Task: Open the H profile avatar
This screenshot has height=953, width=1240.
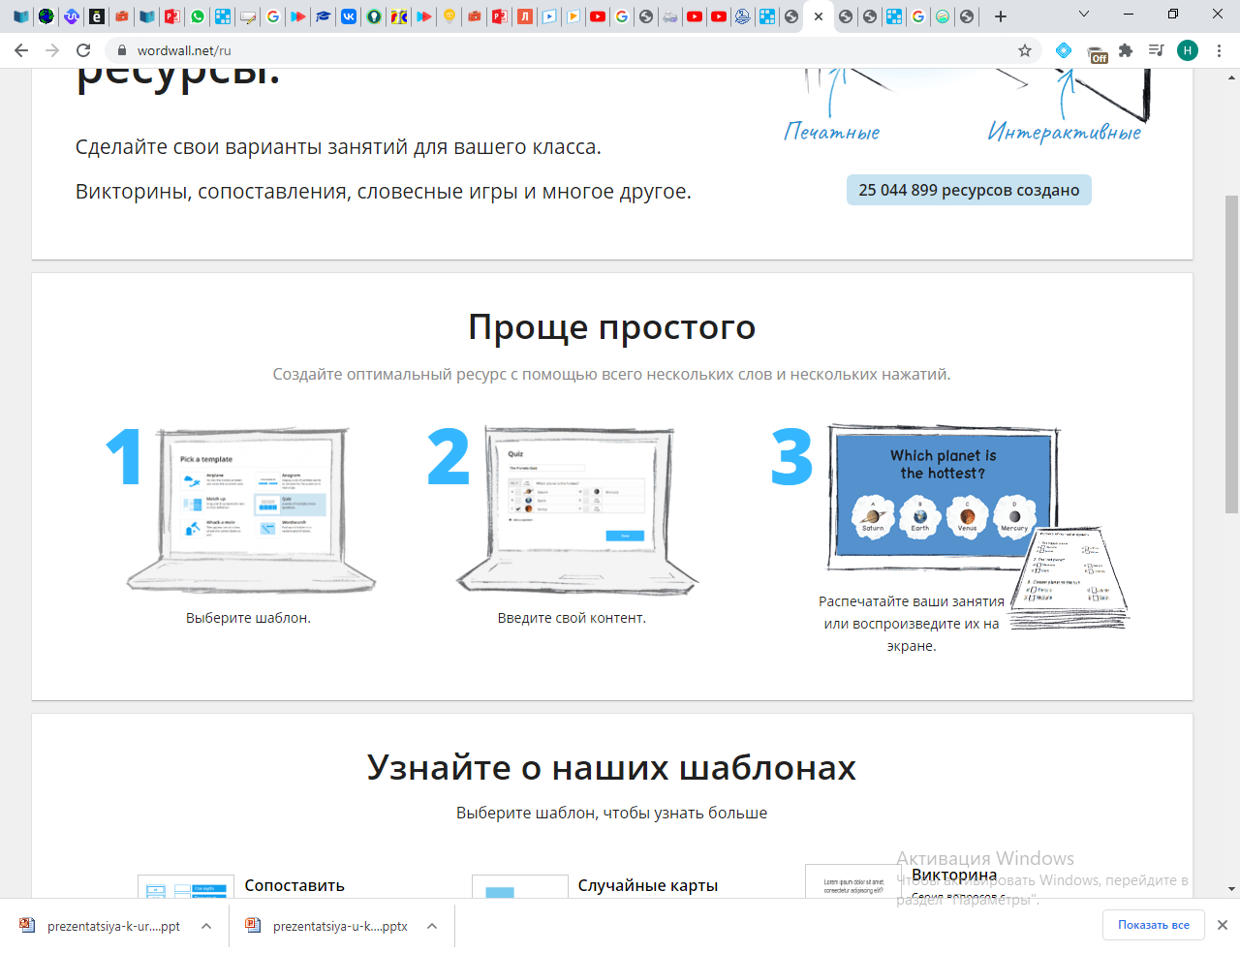Action: click(1188, 50)
